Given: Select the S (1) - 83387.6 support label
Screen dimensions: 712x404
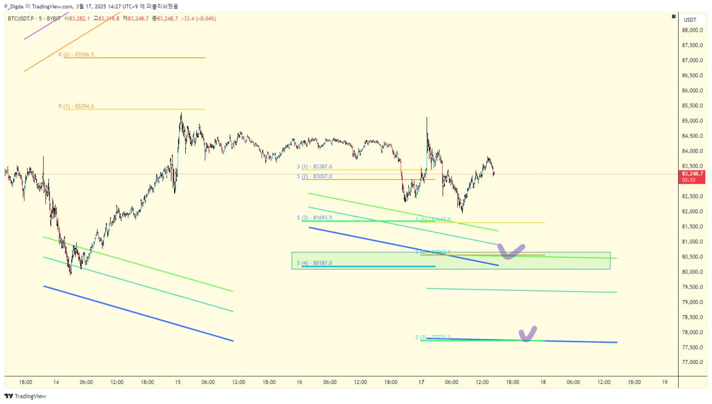Looking at the screenshot, I should (314, 166).
